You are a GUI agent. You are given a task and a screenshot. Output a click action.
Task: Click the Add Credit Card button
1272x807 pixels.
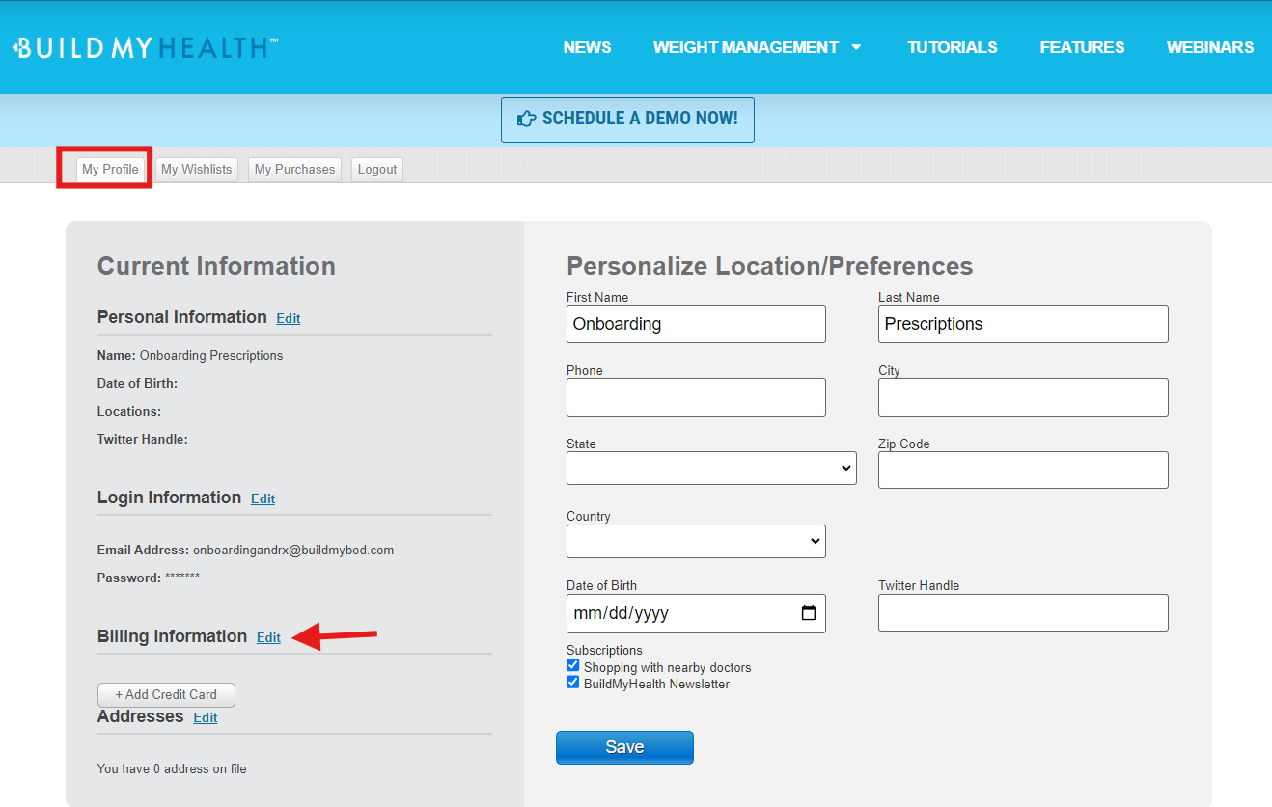click(166, 694)
